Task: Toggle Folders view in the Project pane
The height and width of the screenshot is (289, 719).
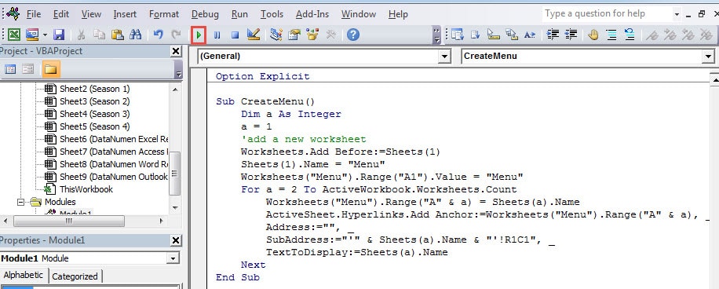Action: (x=51, y=69)
